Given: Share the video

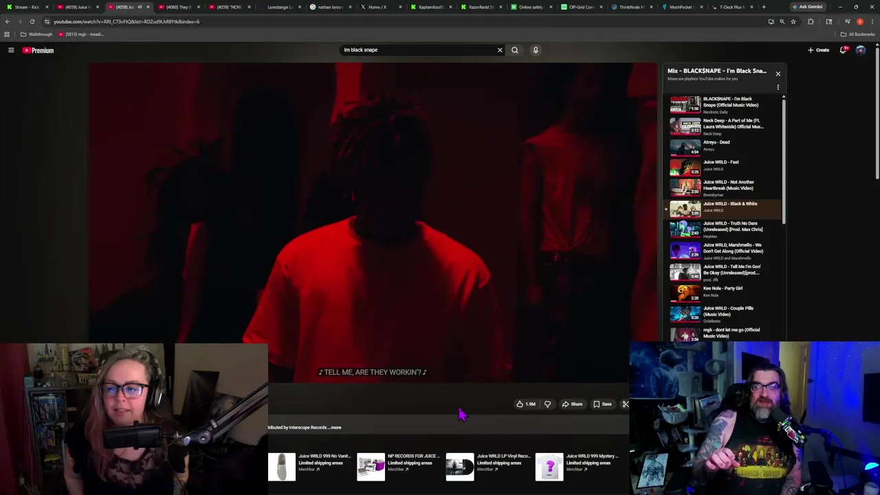Looking at the screenshot, I should tap(572, 404).
